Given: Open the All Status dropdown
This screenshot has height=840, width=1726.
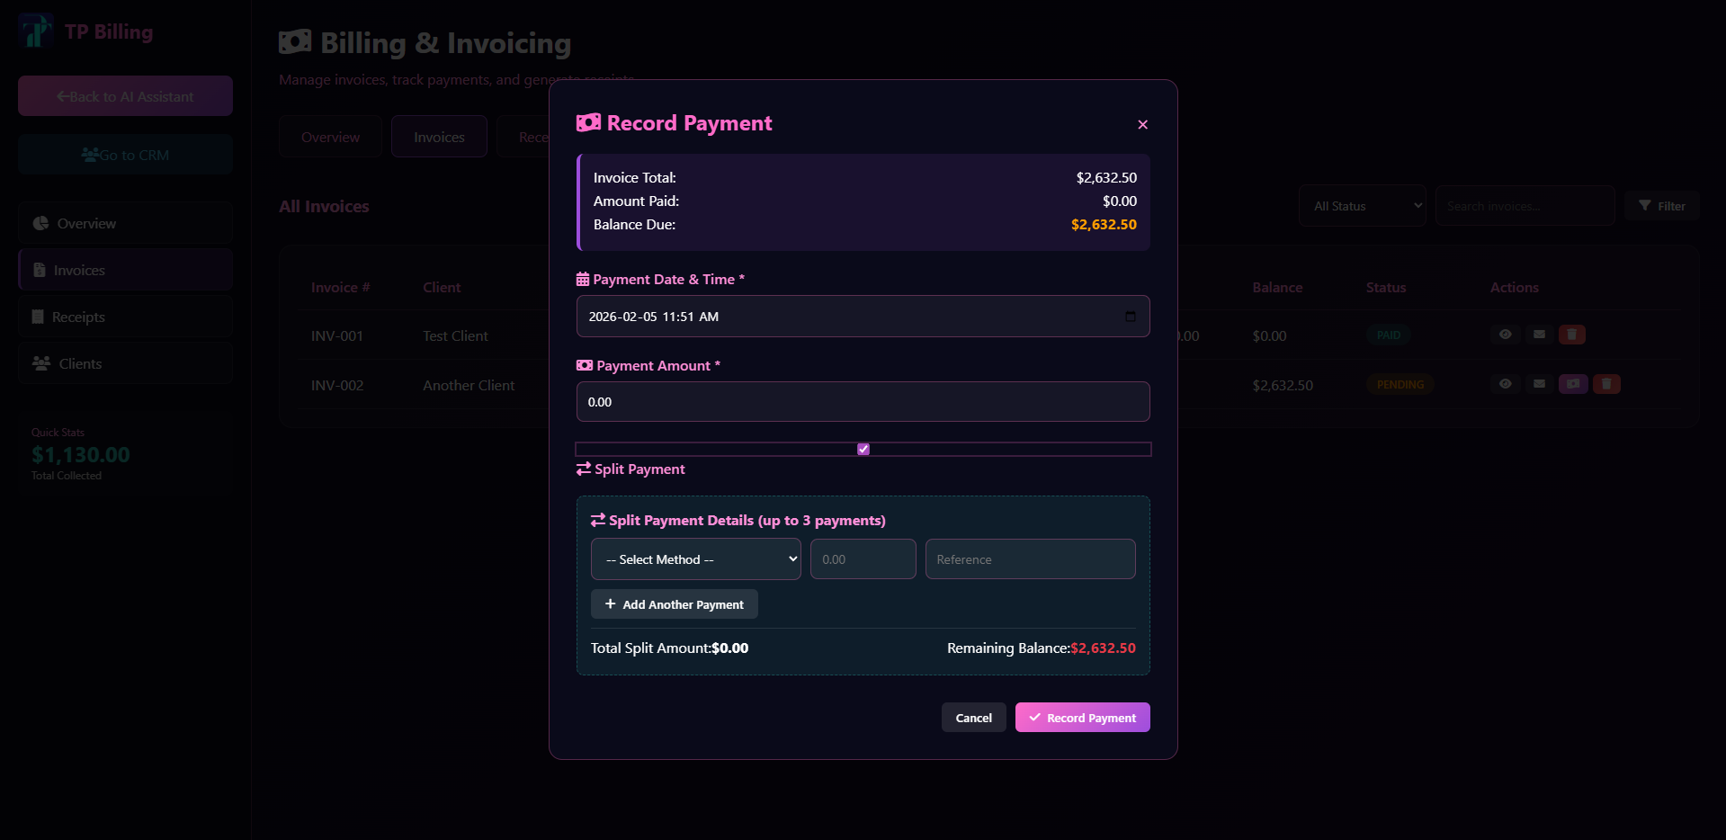Looking at the screenshot, I should [x=1361, y=205].
